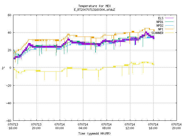Click the °C y-axis unit label
This screenshot has height=136, width=182.
coord(3,68)
